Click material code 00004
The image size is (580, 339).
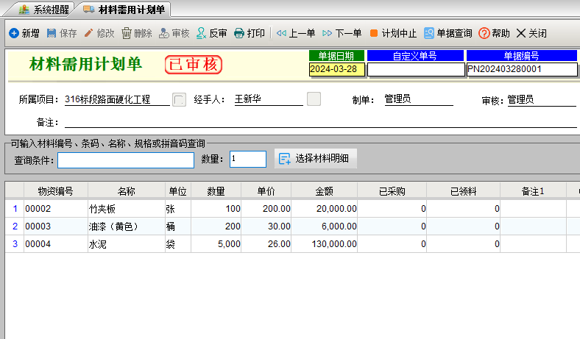pos(56,244)
